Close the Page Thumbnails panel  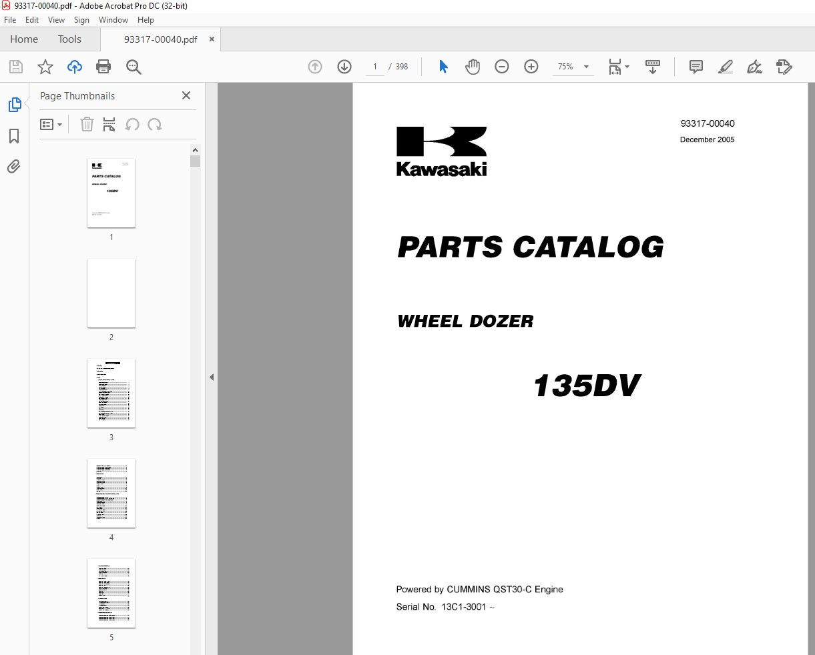(186, 95)
